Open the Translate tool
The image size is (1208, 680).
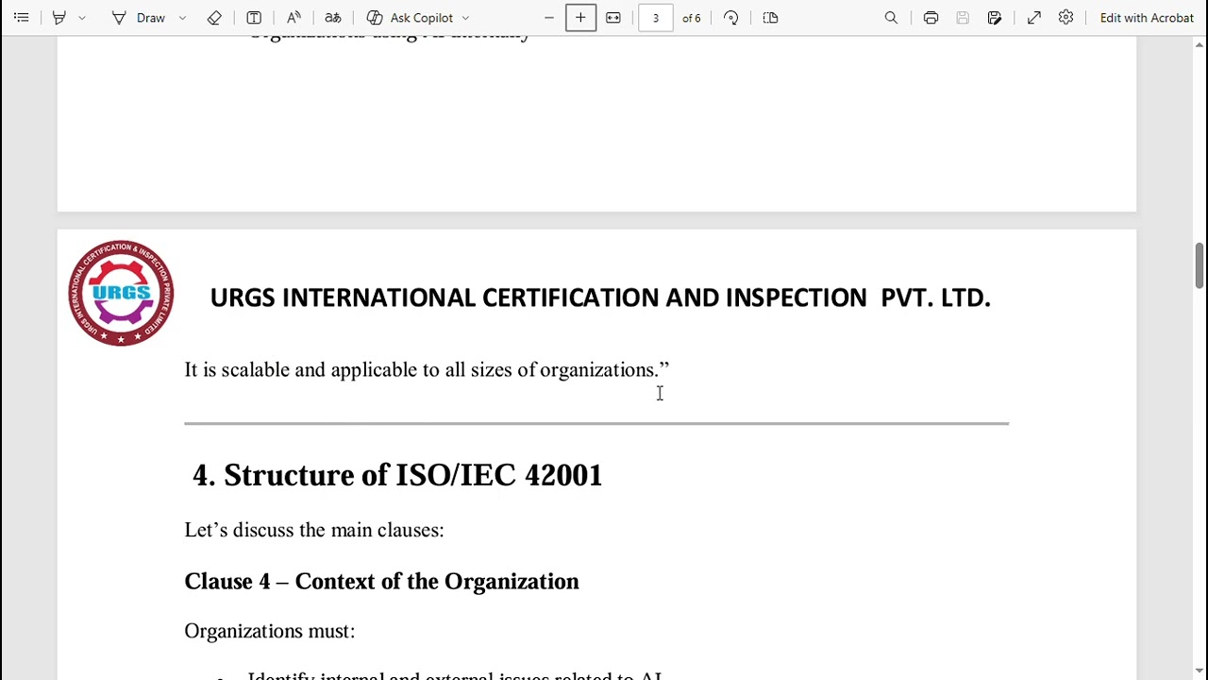pos(333,18)
